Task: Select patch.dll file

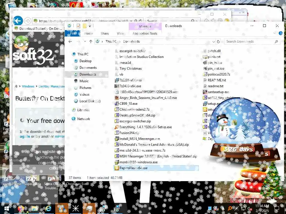Action: (212, 51)
